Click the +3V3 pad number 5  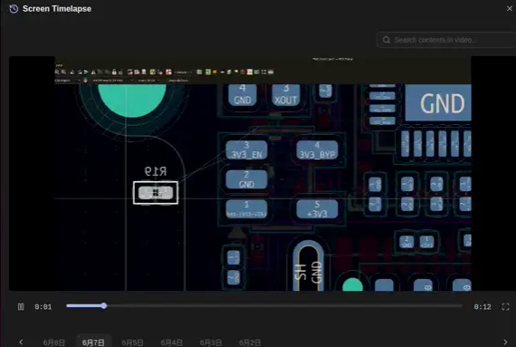coord(317,209)
